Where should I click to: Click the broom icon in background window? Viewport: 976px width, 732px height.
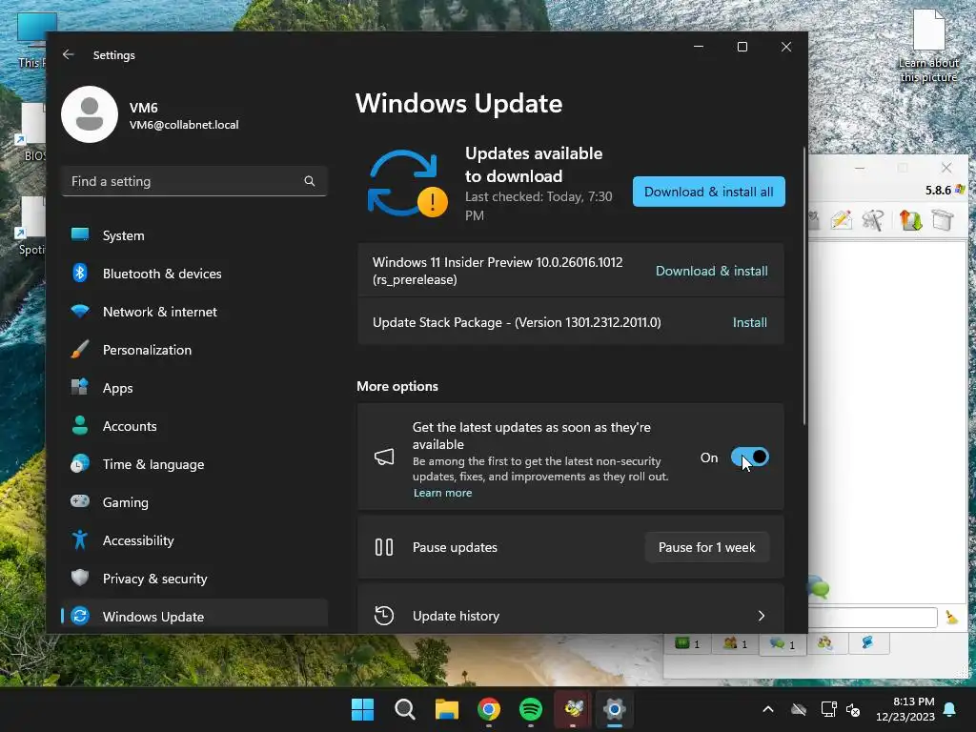(952, 617)
